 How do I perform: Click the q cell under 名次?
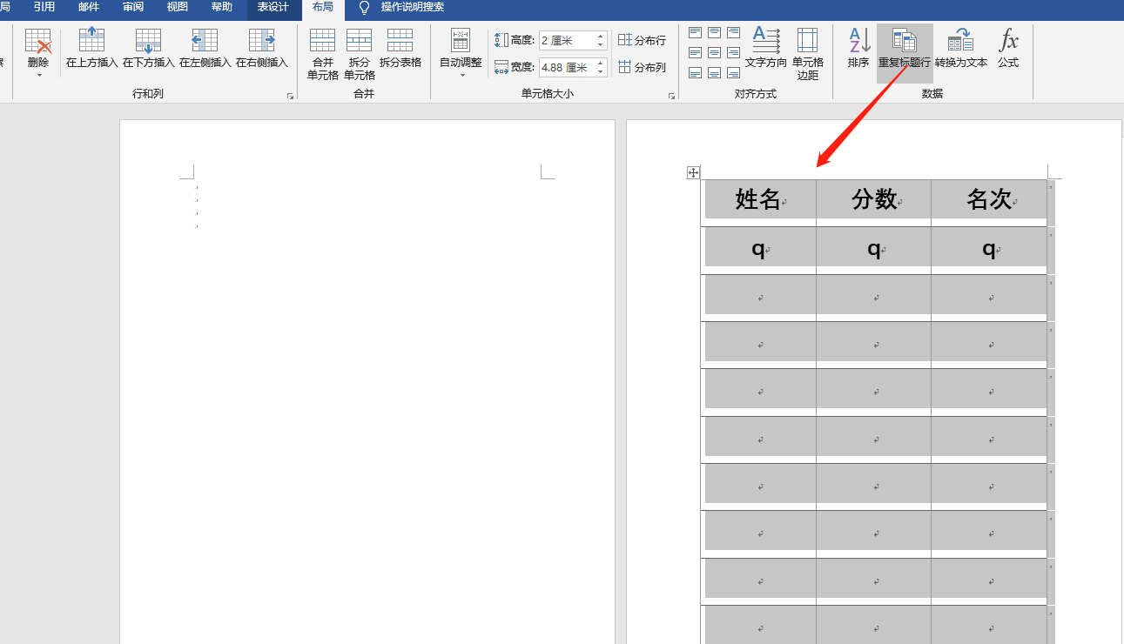[989, 251]
